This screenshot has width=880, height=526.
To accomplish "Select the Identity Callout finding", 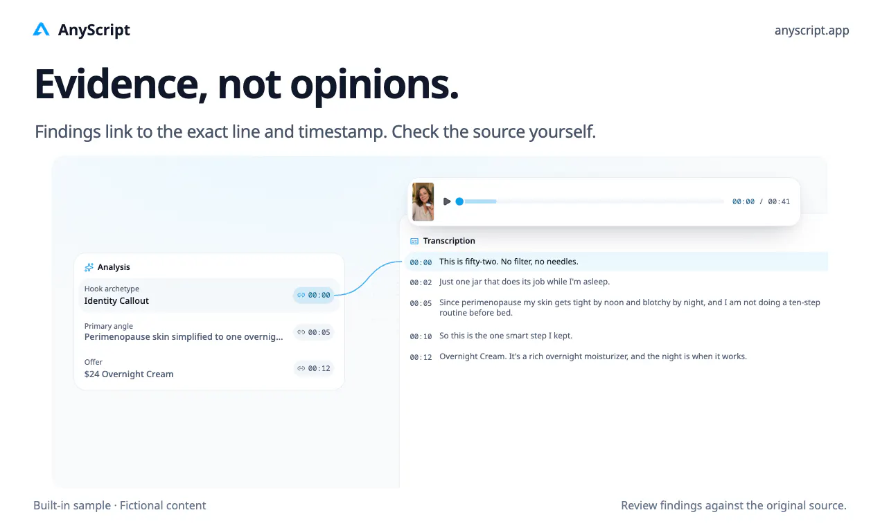I will [x=209, y=295].
